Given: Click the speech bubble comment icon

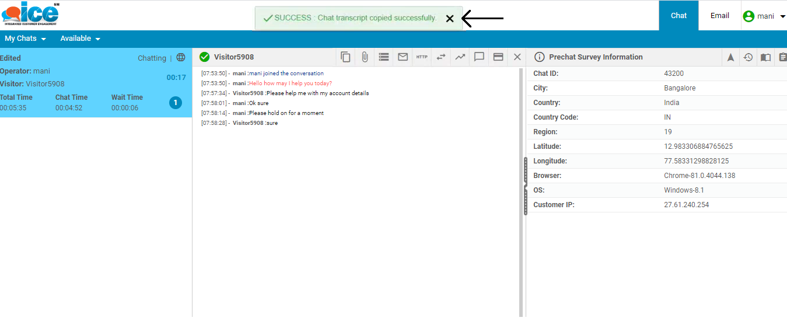Looking at the screenshot, I should click(479, 57).
